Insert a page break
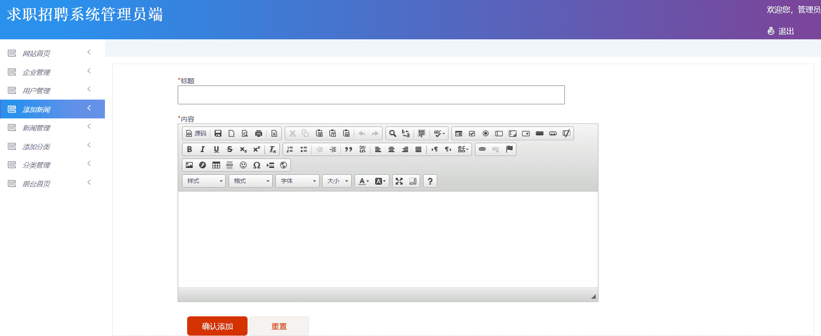 click(270, 165)
